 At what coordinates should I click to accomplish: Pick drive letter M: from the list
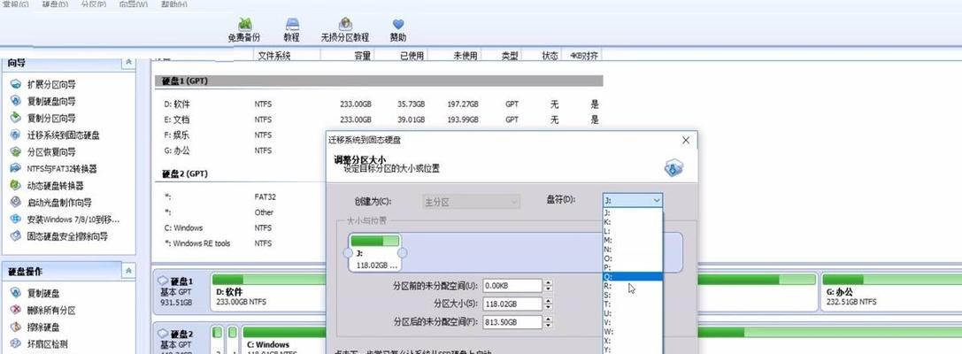tap(633, 241)
